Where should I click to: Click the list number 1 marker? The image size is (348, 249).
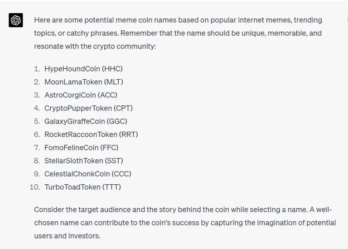click(37, 69)
